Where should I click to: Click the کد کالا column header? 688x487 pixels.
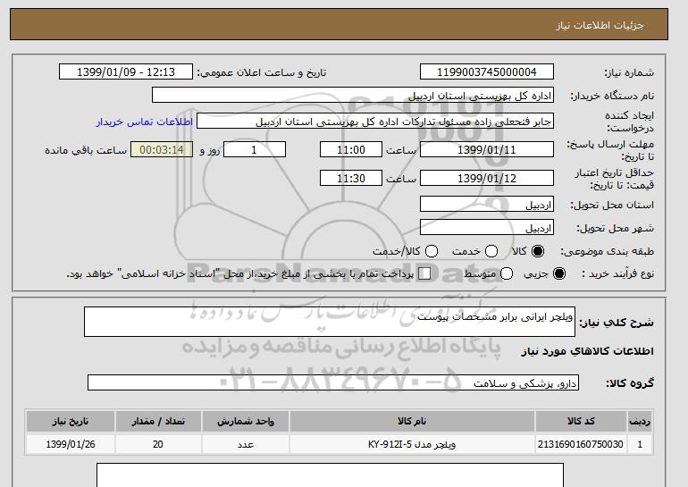click(581, 421)
